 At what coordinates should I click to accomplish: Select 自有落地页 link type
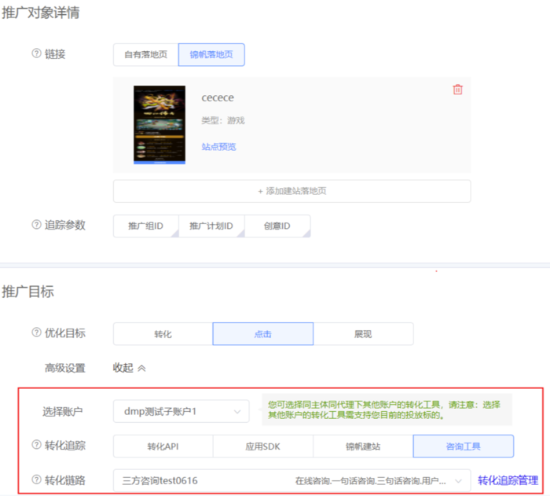pos(145,54)
